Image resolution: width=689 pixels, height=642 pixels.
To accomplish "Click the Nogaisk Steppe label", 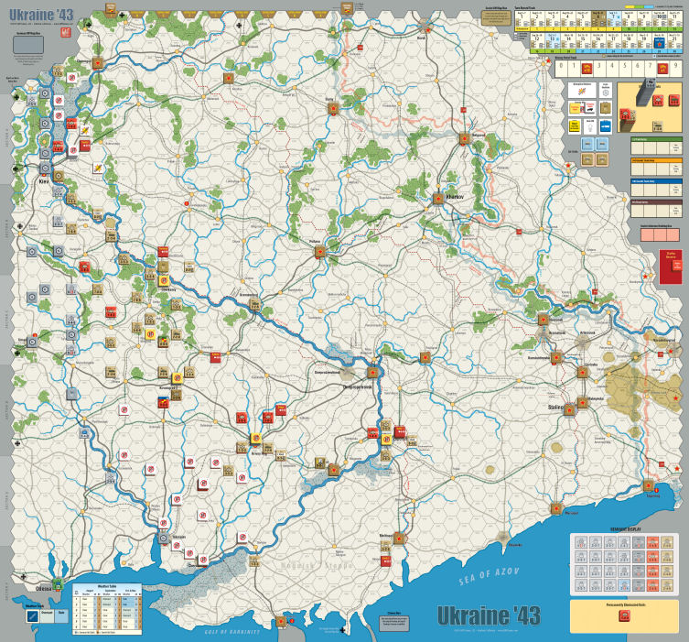I will [317, 565].
